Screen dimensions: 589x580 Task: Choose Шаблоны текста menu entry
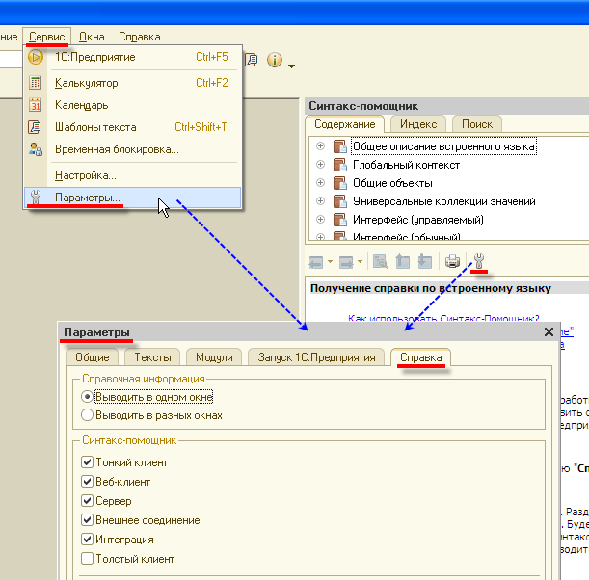click(x=132, y=127)
